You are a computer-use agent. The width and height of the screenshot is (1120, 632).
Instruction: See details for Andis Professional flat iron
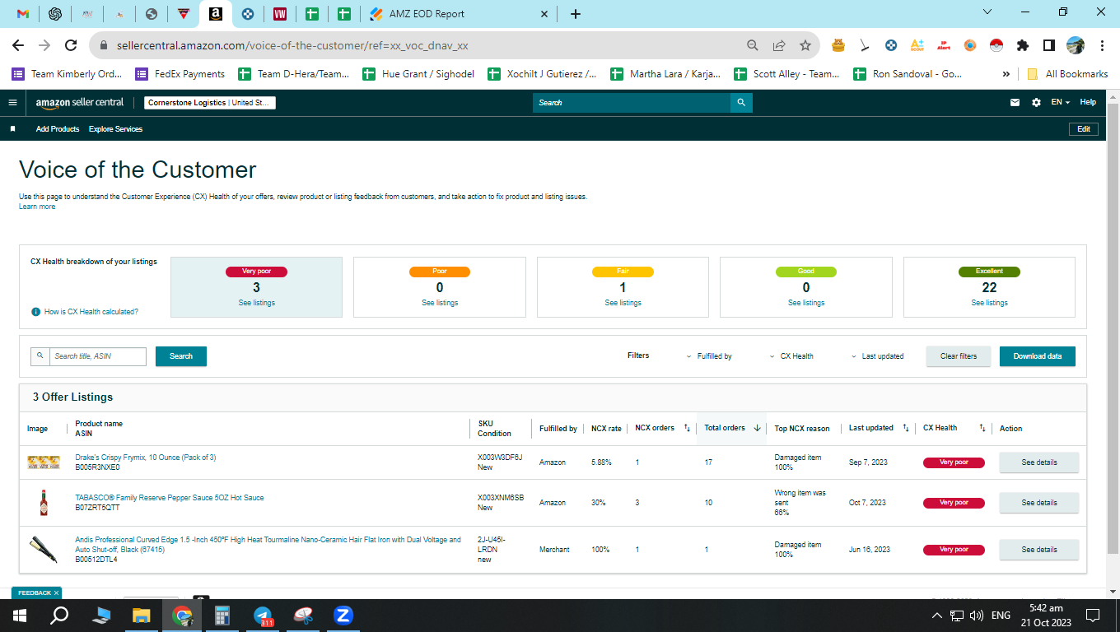[1039, 550]
